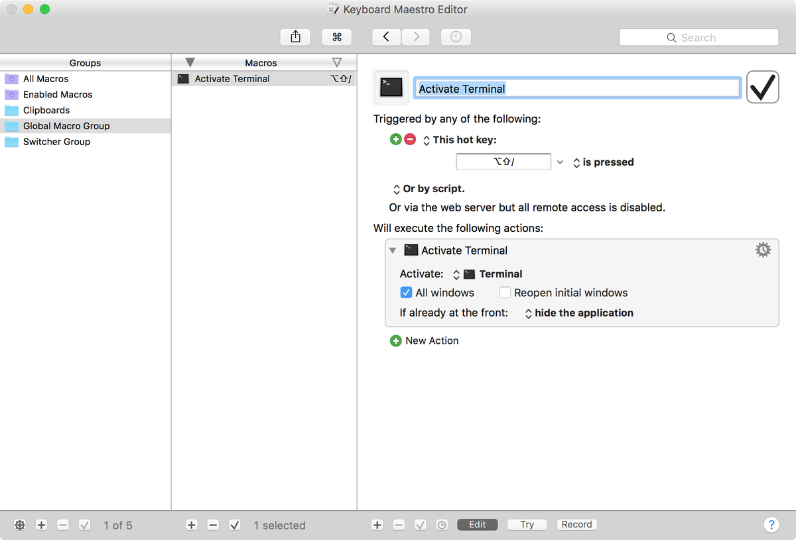Remove the trigger with red minus
Image resolution: width=796 pixels, height=540 pixels.
pyautogui.click(x=410, y=140)
